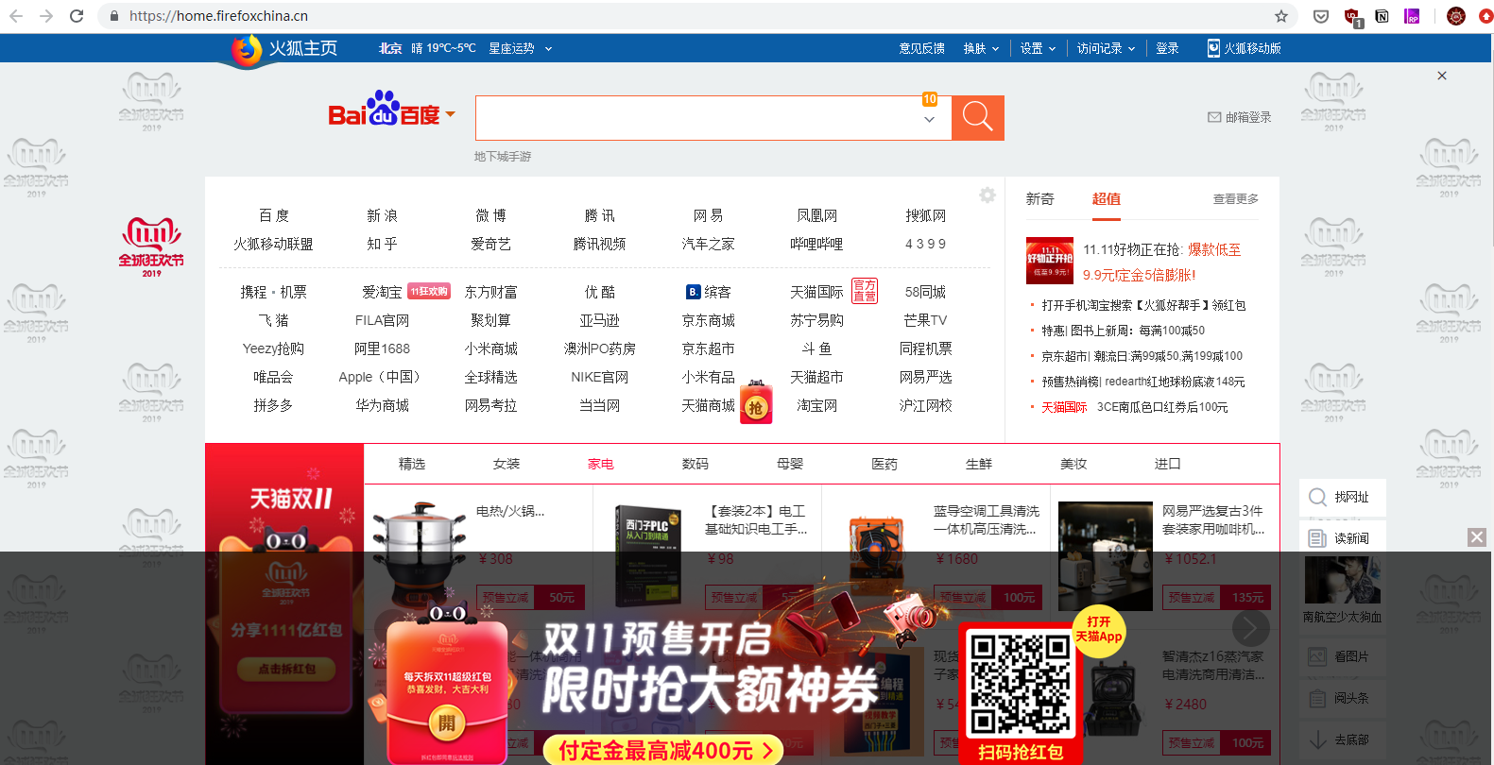Open the uBlock shield extension icon
The width and height of the screenshot is (1494, 765).
[x=1352, y=17]
